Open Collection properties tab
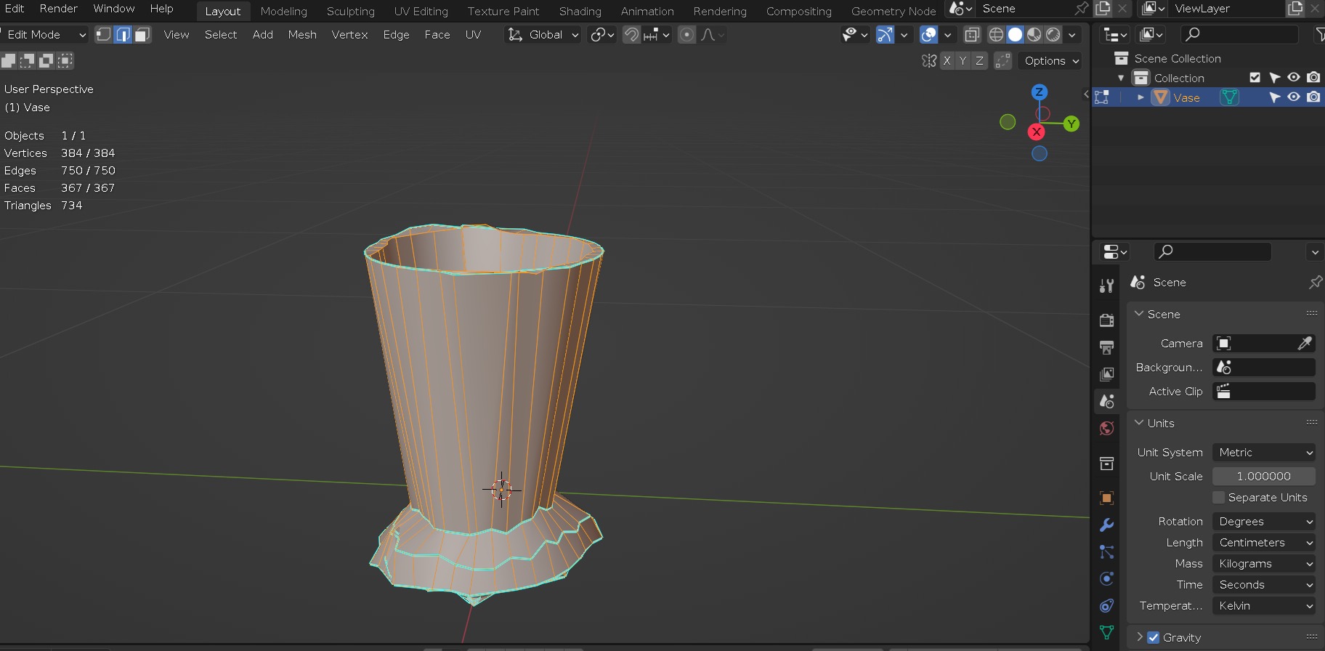1325x651 pixels. [1106, 464]
